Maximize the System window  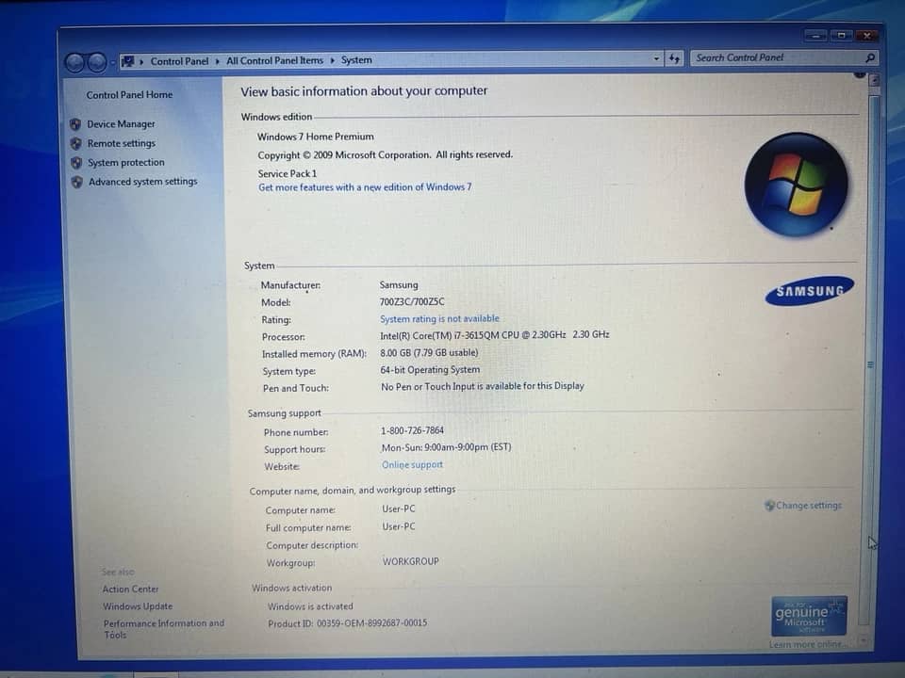point(842,36)
